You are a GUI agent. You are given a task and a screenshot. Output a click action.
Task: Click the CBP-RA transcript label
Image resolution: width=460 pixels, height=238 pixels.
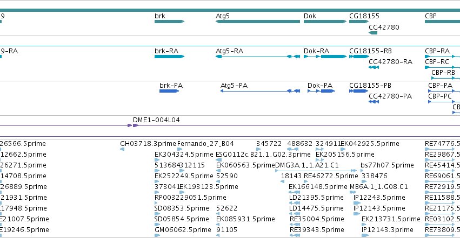[437, 51]
